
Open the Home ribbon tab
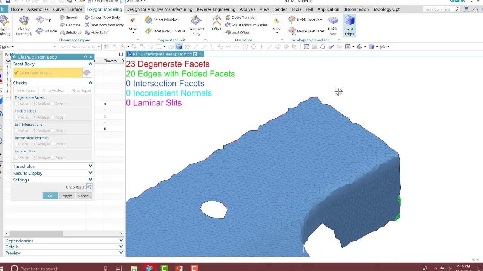pos(17,9)
